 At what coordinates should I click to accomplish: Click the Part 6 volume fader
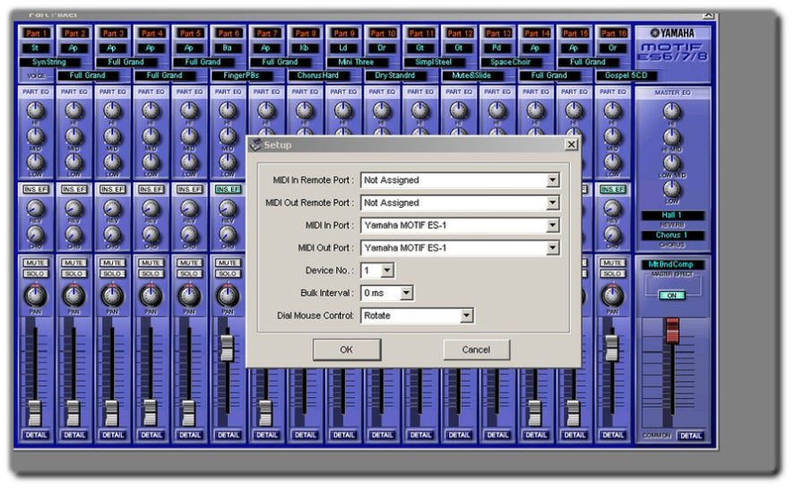(227, 348)
